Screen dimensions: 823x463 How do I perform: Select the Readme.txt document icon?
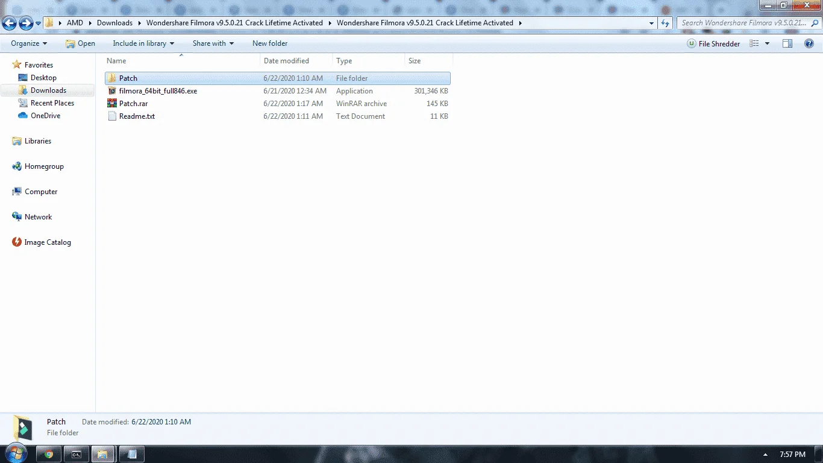click(x=111, y=116)
